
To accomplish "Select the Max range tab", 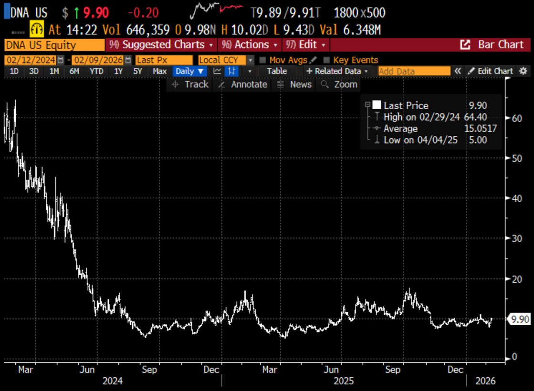I will pos(159,71).
